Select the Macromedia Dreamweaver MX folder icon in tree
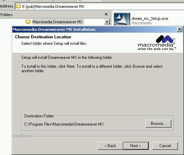Image resolution: width=184 pixels, height=155 pixels. (28, 22)
